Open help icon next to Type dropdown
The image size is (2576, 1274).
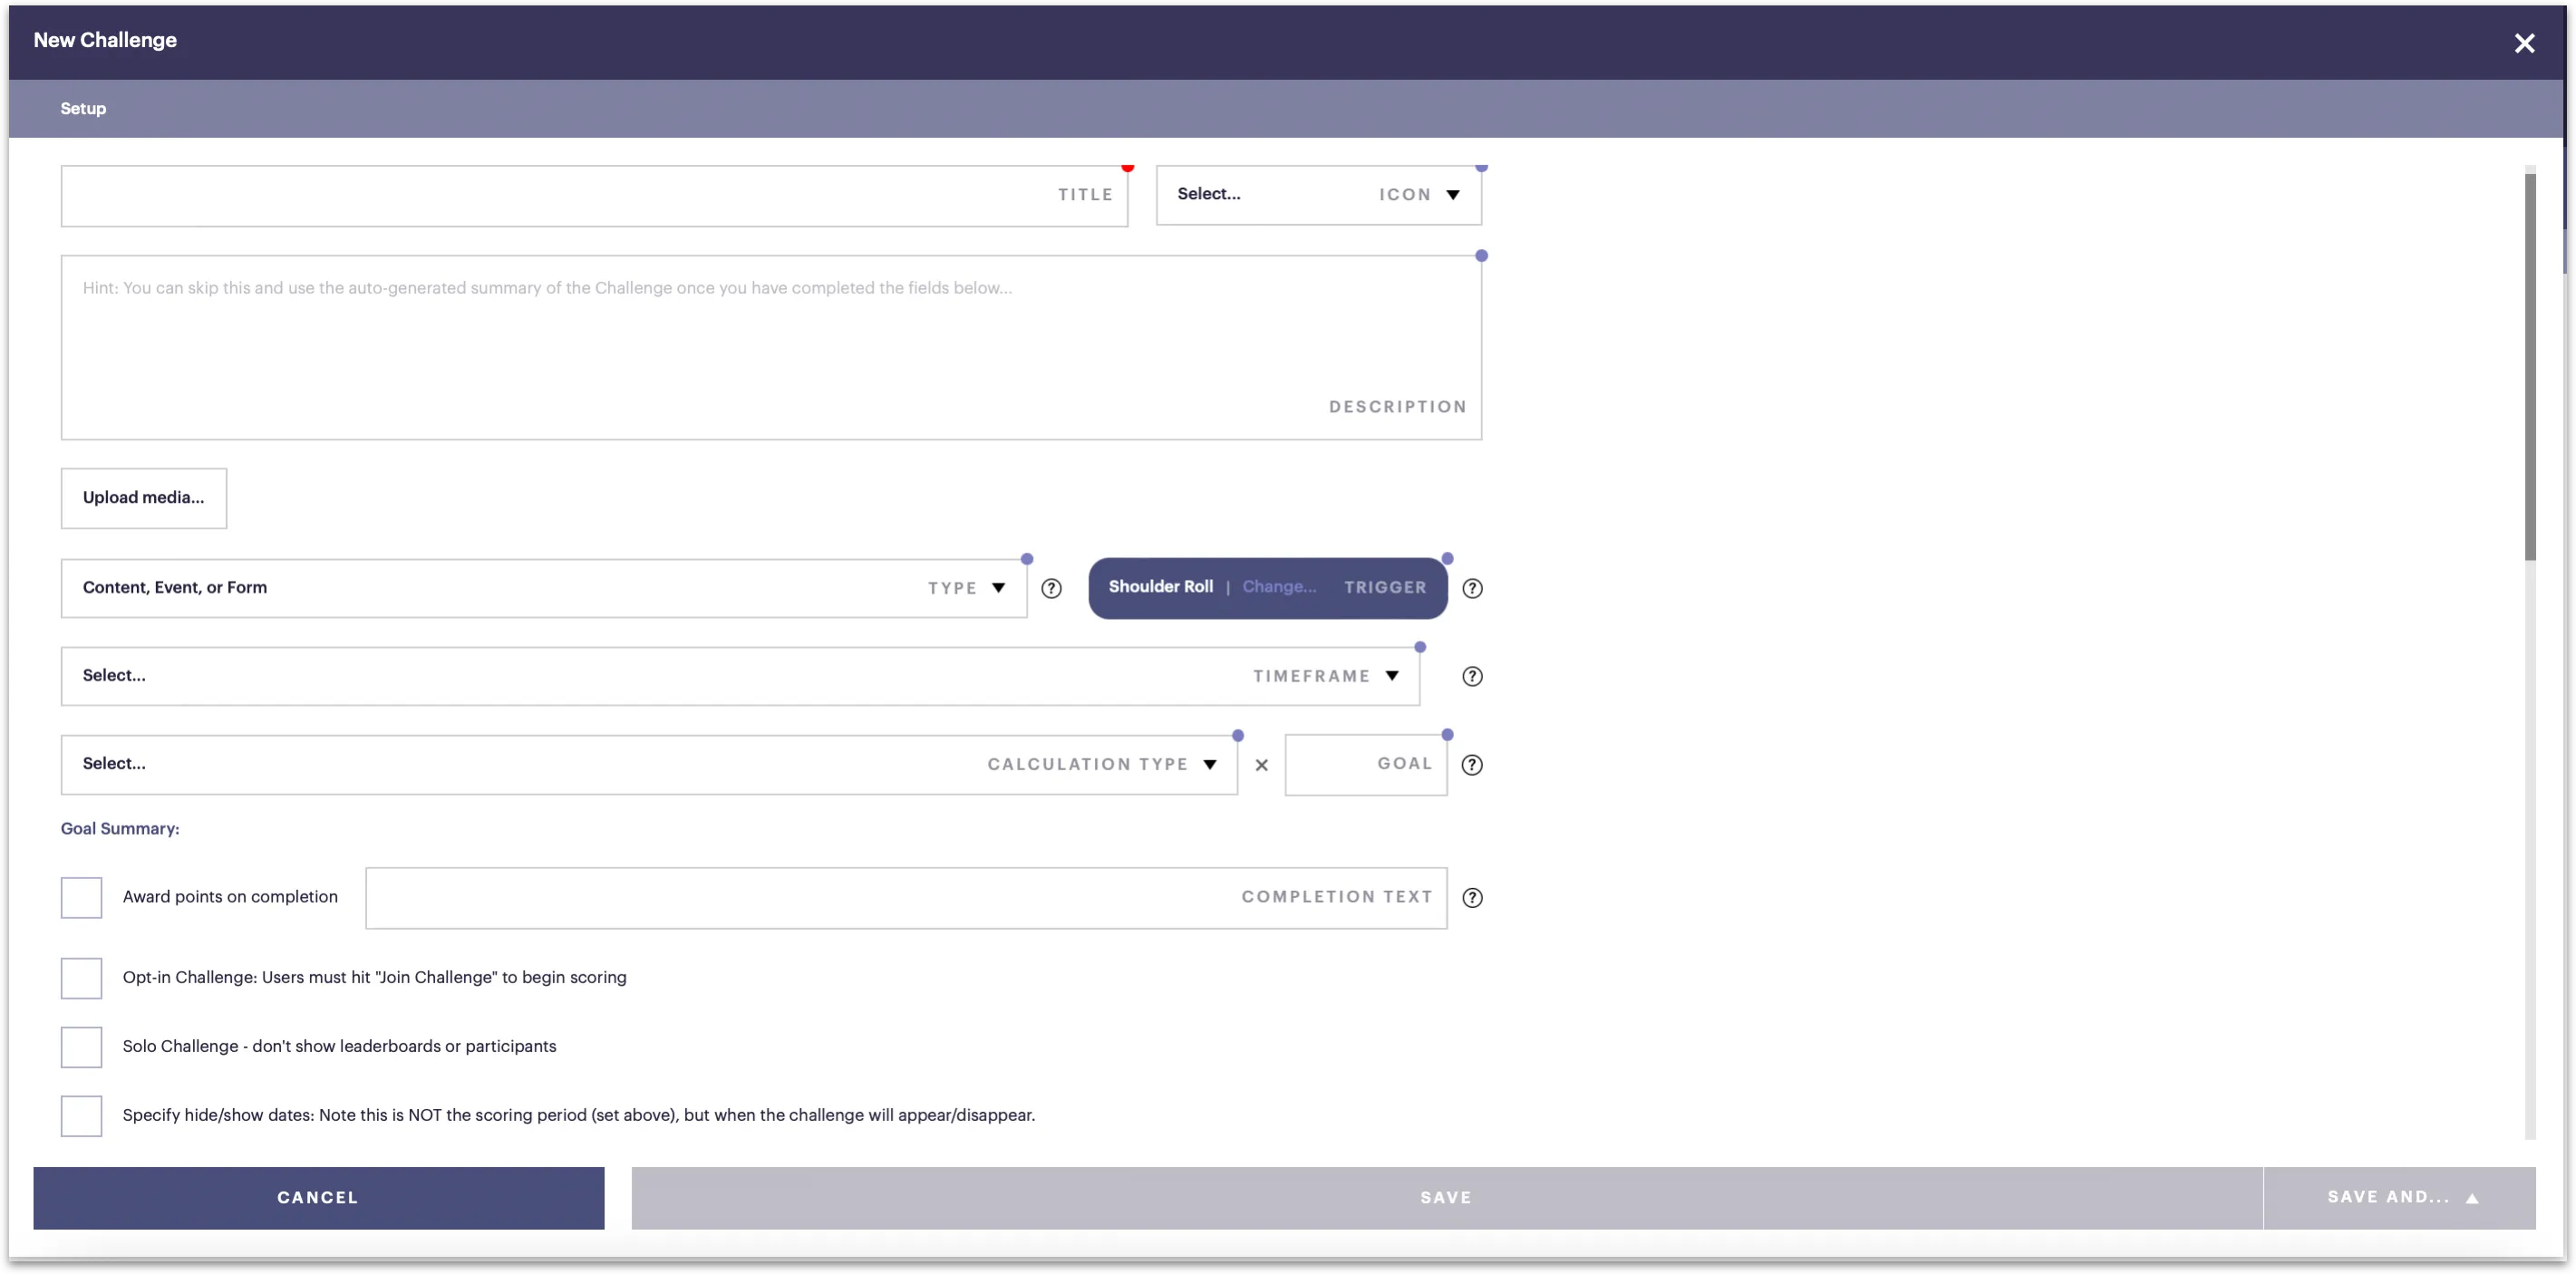1051,588
